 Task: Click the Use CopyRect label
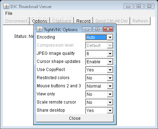point(51,70)
